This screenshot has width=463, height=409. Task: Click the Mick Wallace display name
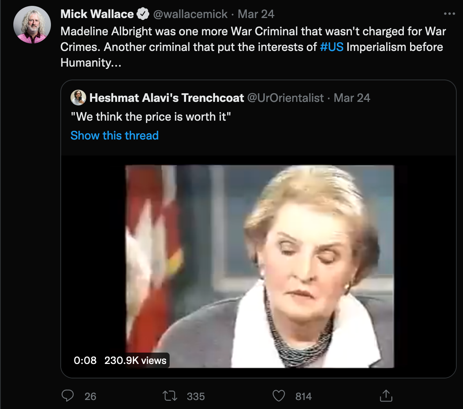pyautogui.click(x=97, y=14)
